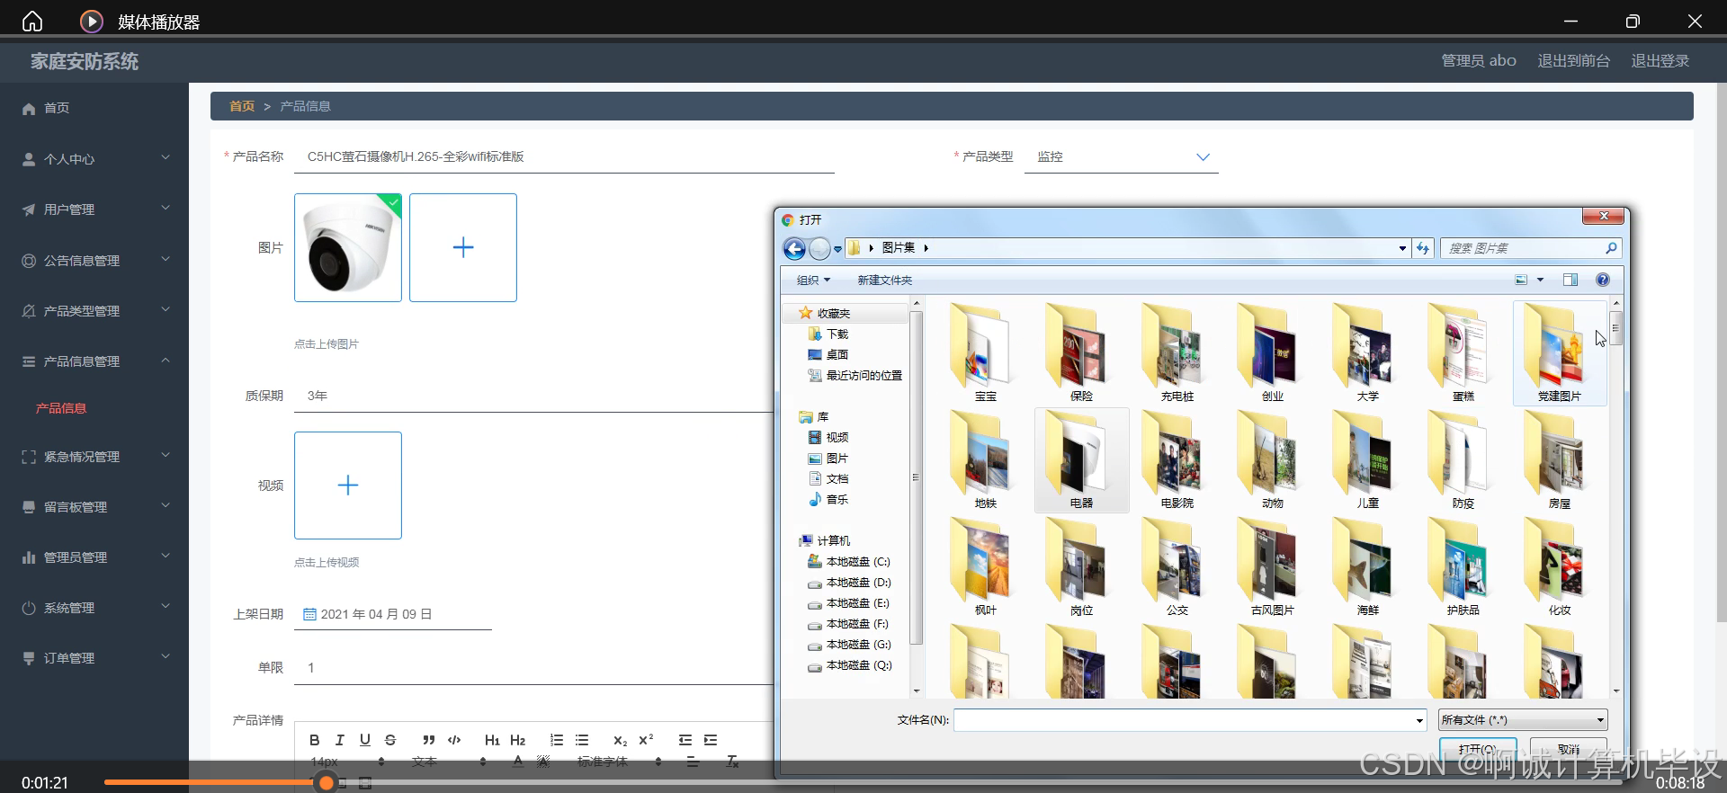
Task: Click add image plus tile
Action: click(463, 247)
